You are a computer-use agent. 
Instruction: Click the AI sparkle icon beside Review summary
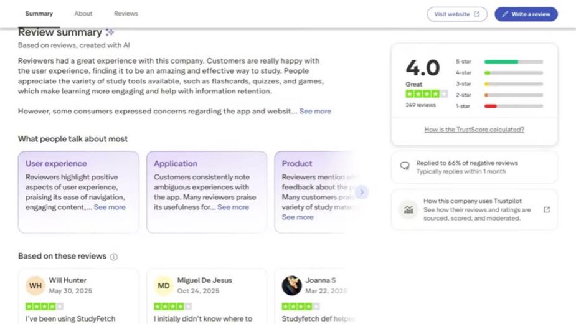[x=110, y=32]
